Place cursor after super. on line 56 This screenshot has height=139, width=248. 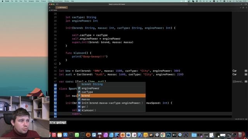coord(82,114)
